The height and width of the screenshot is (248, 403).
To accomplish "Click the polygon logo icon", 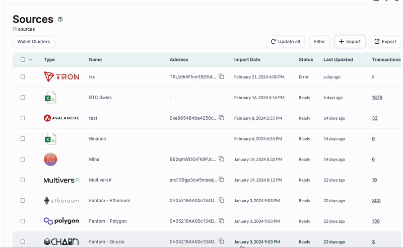I will point(61,221).
